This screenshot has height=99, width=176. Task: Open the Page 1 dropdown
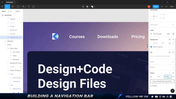(x=18, y=11)
